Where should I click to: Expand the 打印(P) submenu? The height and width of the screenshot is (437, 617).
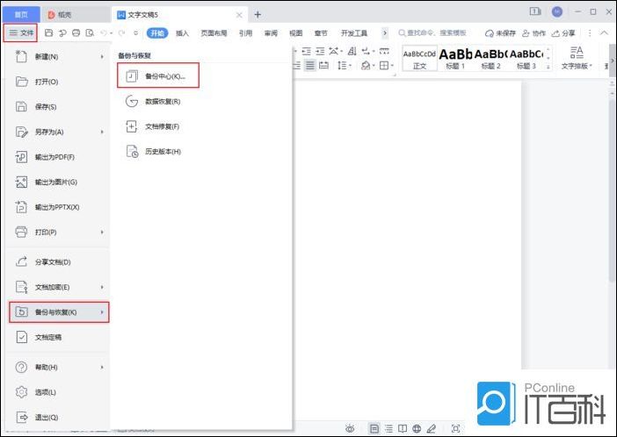pyautogui.click(x=102, y=233)
